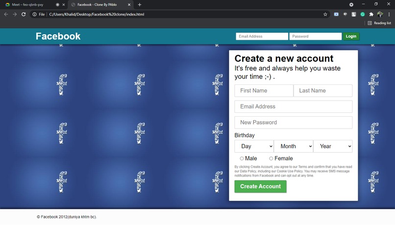
Task: Expand the Year birthday dropdown
Action: (x=333, y=146)
